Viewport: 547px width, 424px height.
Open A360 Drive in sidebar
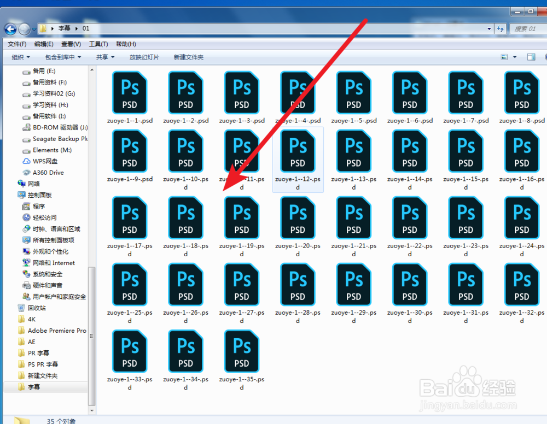click(x=43, y=173)
